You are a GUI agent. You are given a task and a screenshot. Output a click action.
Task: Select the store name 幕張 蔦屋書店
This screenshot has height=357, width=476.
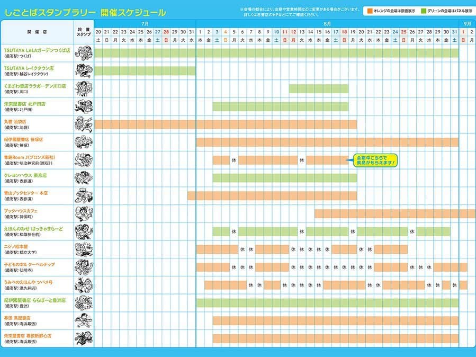point(17,318)
